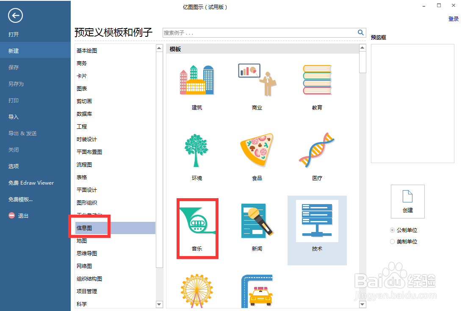Select 科学 category
Viewport: 462px width, 311px height.
pyautogui.click(x=82, y=304)
